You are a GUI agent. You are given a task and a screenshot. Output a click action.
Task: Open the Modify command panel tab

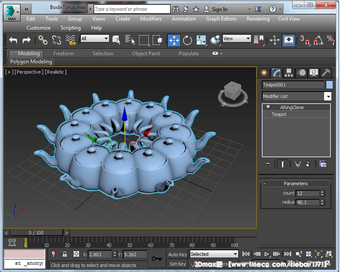(x=277, y=73)
